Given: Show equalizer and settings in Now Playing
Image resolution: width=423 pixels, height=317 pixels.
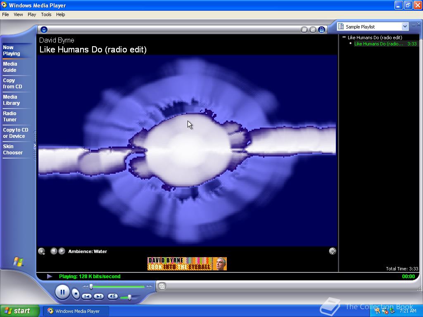Looking at the screenshot, I should [x=313, y=30].
